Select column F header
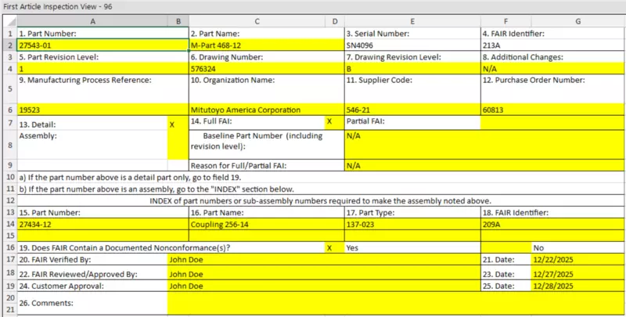This screenshot has width=626, height=317. pos(505,22)
